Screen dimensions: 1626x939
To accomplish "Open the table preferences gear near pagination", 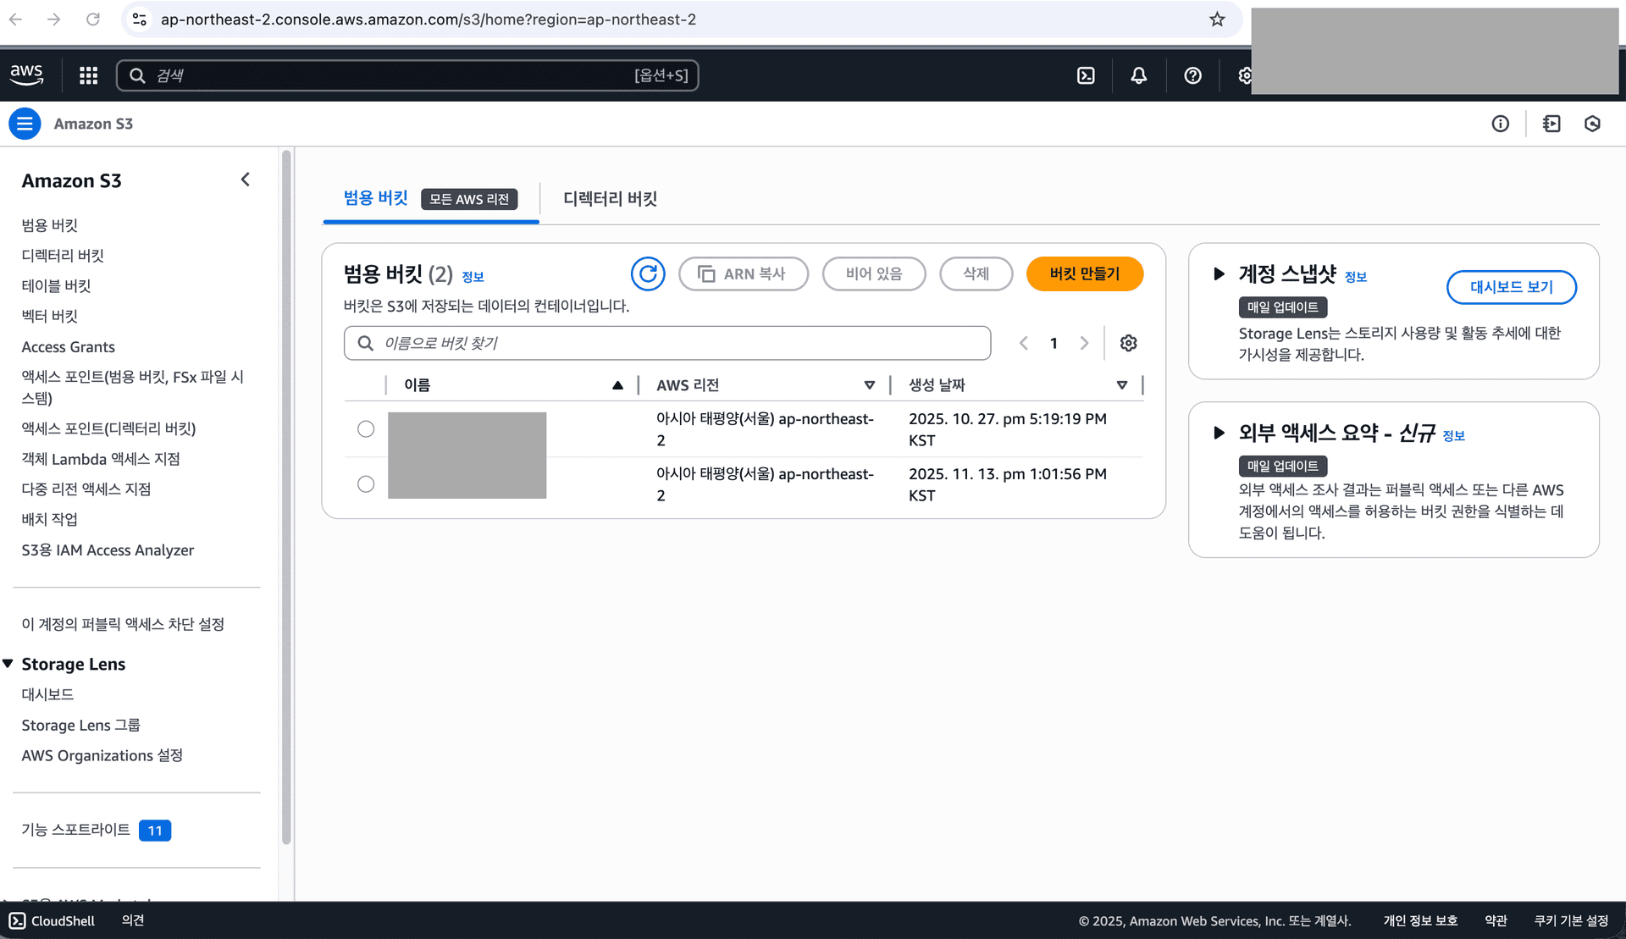I will pyautogui.click(x=1128, y=343).
